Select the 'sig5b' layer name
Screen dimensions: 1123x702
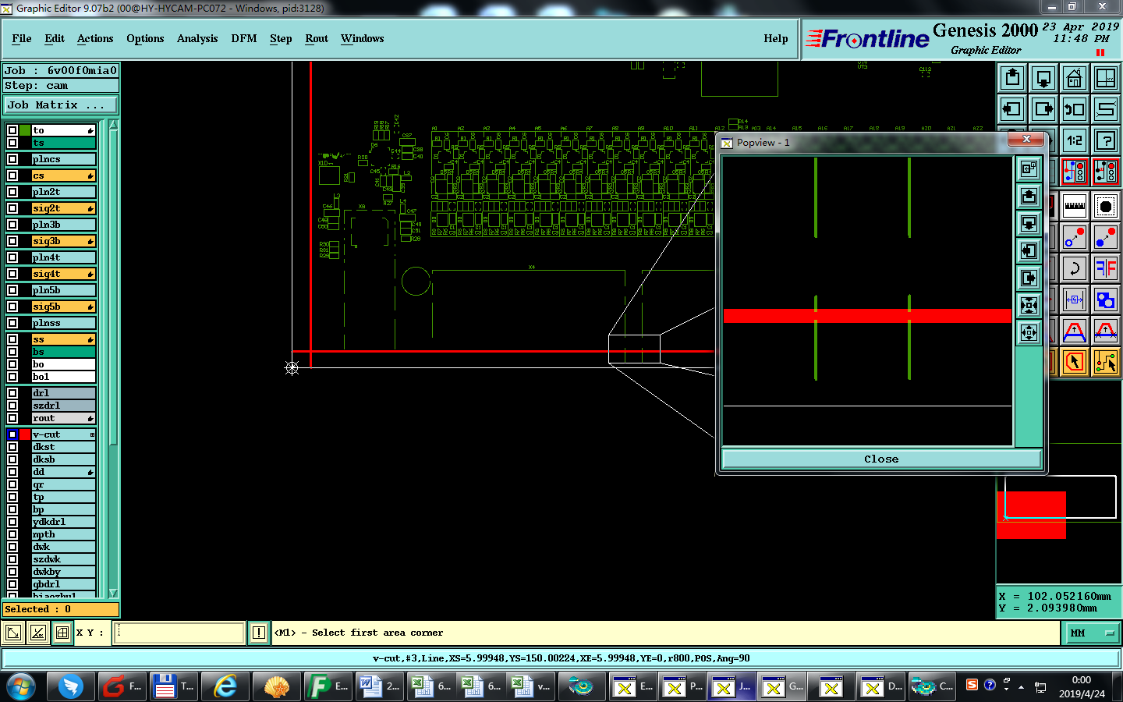click(x=63, y=307)
